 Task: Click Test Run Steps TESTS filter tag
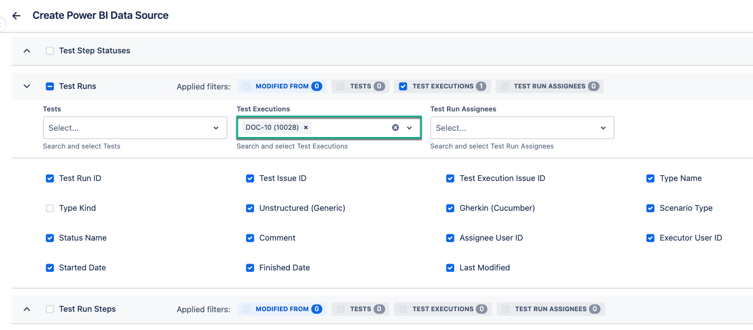[361, 309]
